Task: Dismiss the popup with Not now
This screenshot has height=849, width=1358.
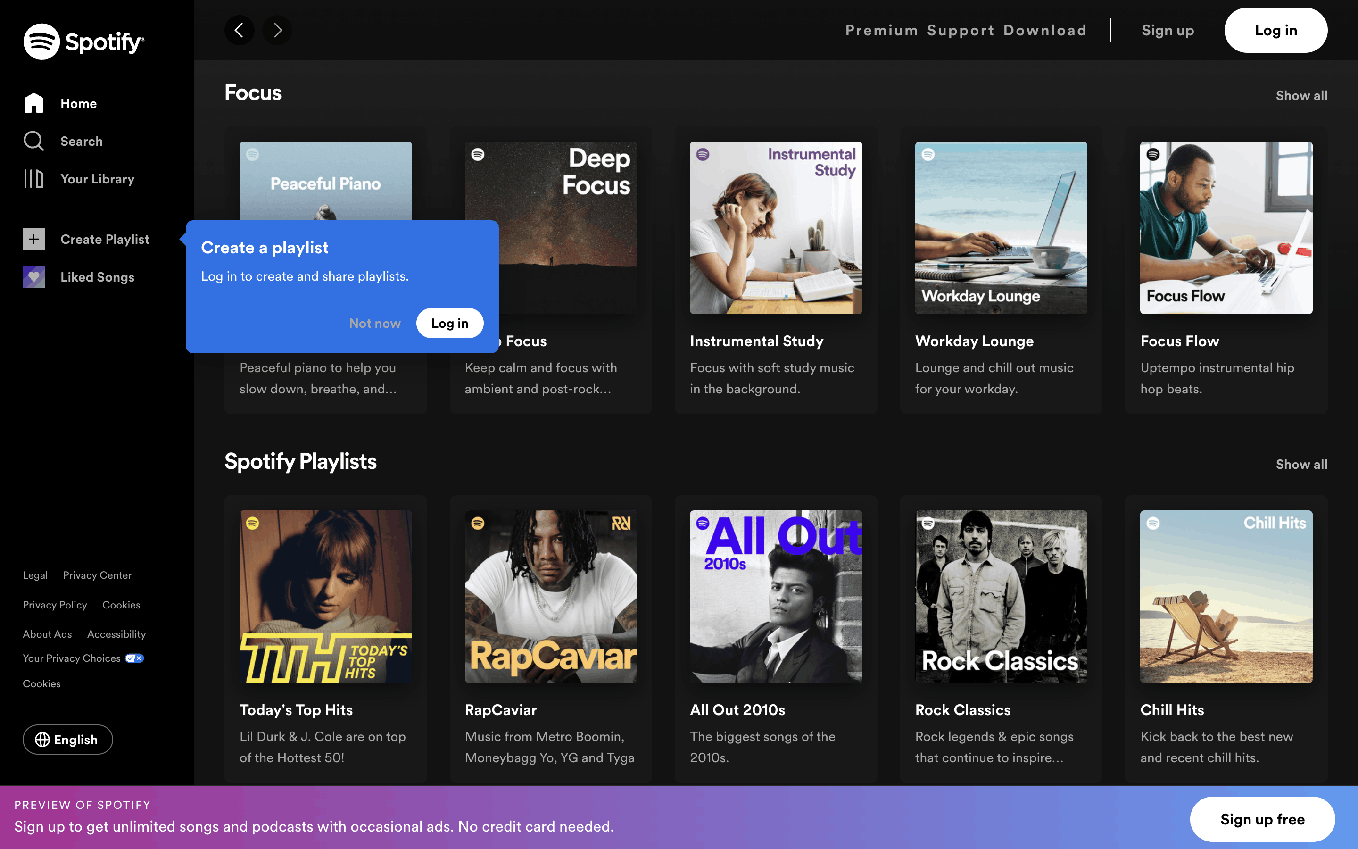Action: 375,324
